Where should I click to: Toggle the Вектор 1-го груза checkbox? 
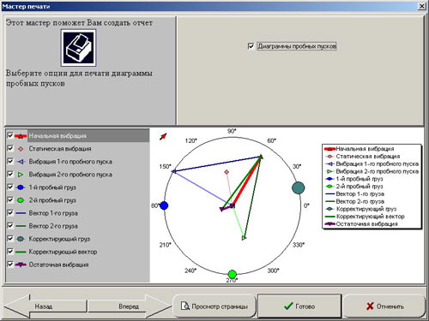tap(10, 213)
